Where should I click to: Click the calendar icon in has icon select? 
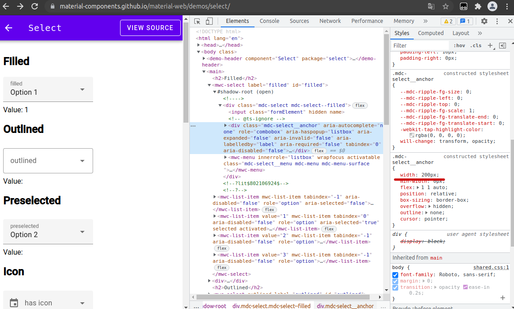pos(14,303)
